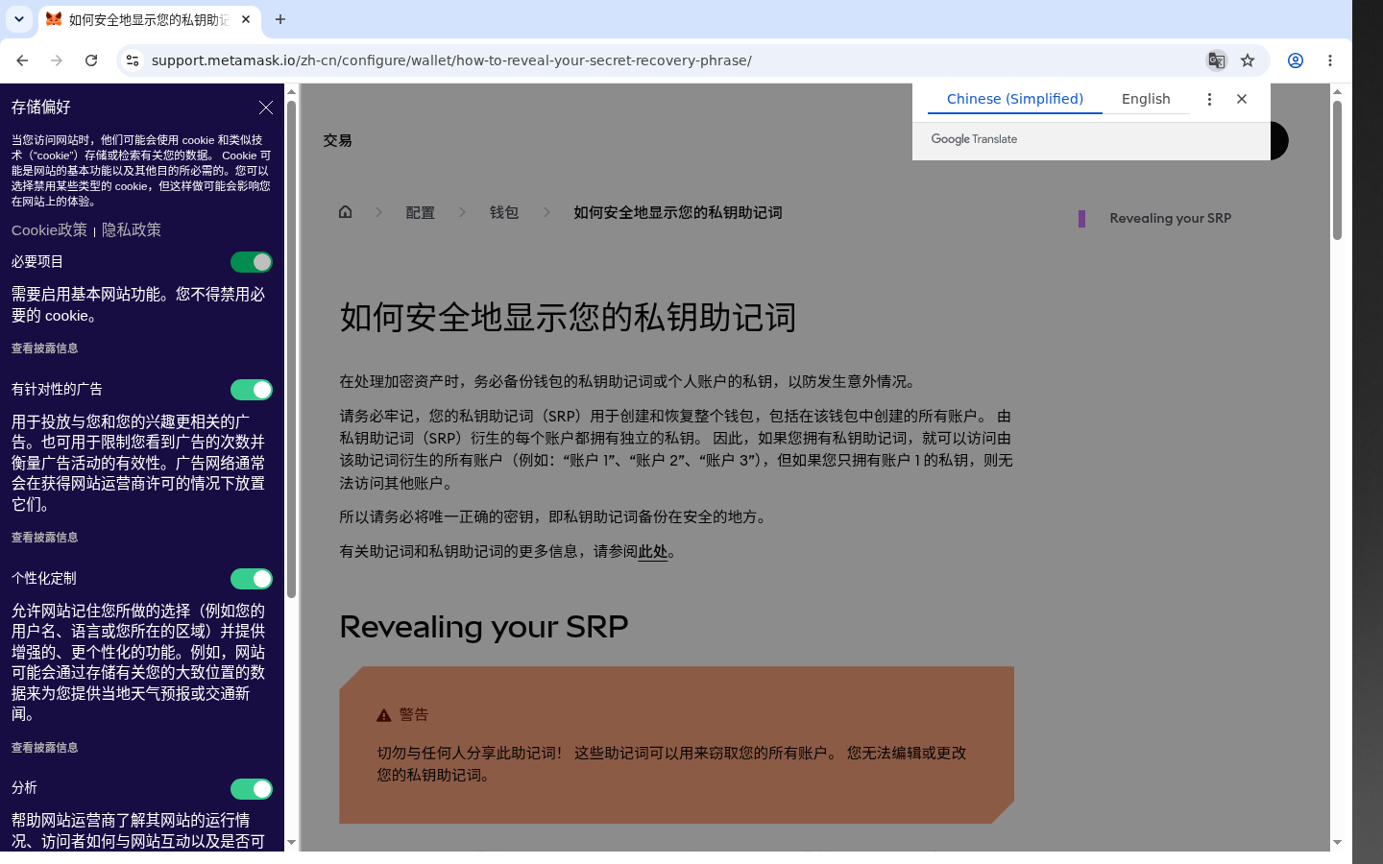This screenshot has width=1383, height=864.
Task: Open translate options three-dot menu
Action: pyautogui.click(x=1209, y=99)
